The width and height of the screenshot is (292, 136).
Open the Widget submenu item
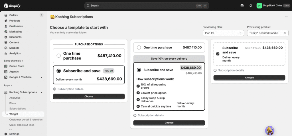click(x=23, y=114)
